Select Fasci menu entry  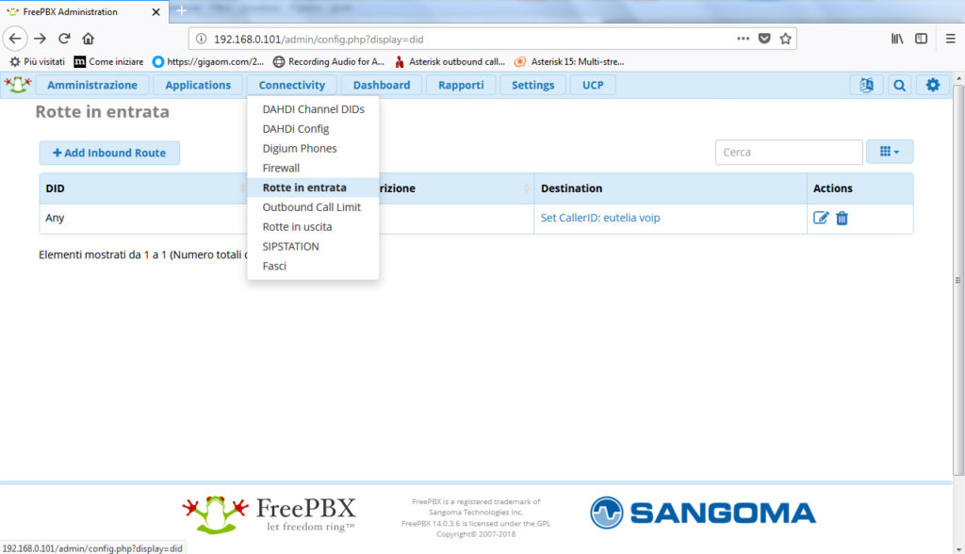coord(313,267)
